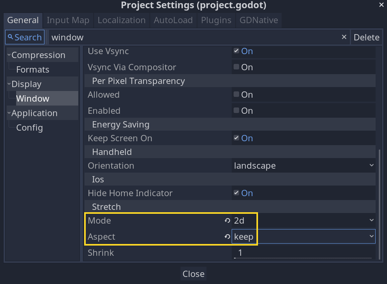Clear the window search with the X icon
This screenshot has height=284, width=387.
(x=344, y=37)
